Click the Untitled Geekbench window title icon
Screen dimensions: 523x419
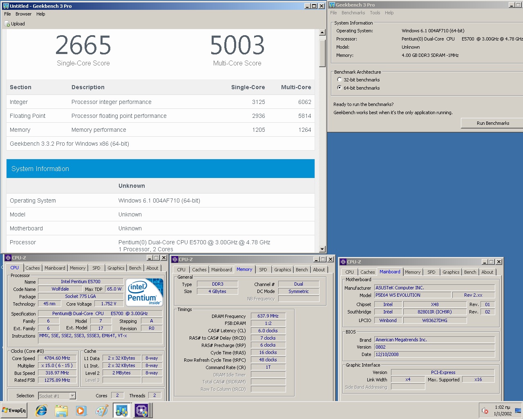click(6, 6)
